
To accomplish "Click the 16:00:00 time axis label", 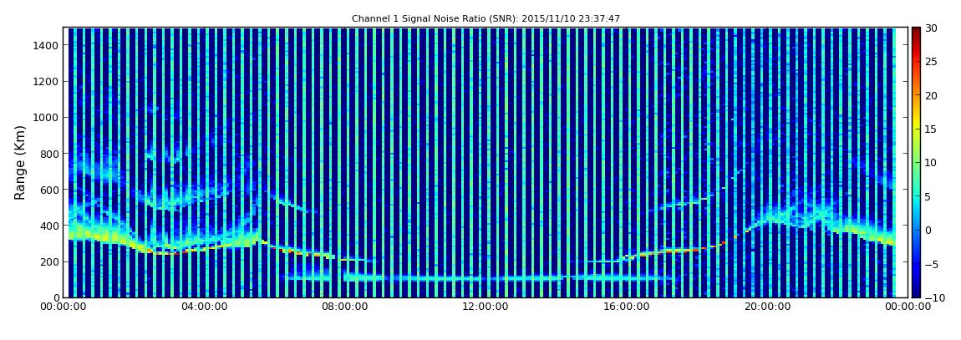I will click(628, 307).
